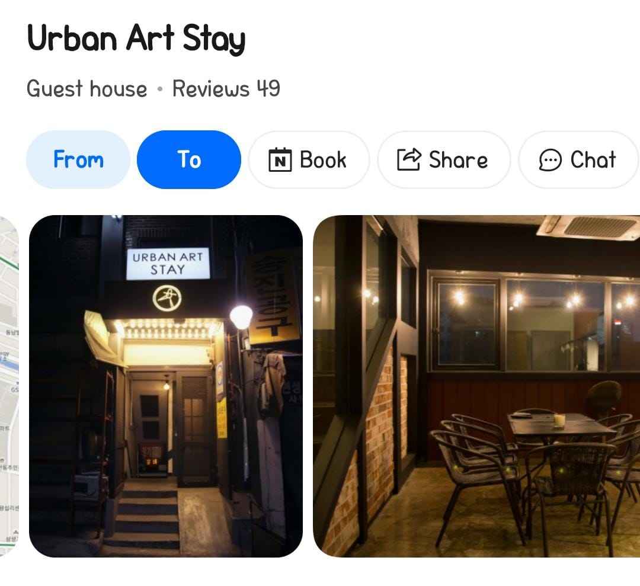The image size is (640, 586).
Task: Tap the URBAN ART STAY sign in photo
Action: tap(168, 264)
